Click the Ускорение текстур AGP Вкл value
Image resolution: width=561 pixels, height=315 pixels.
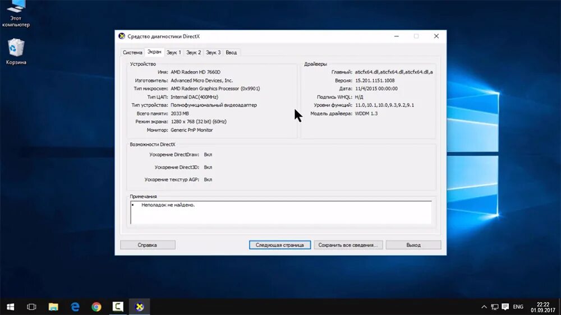coord(208,179)
